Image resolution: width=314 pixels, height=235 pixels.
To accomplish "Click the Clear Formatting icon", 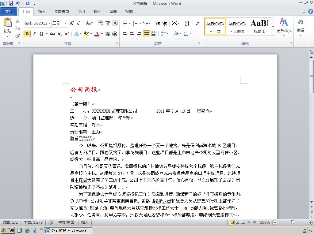I will (101, 23).
